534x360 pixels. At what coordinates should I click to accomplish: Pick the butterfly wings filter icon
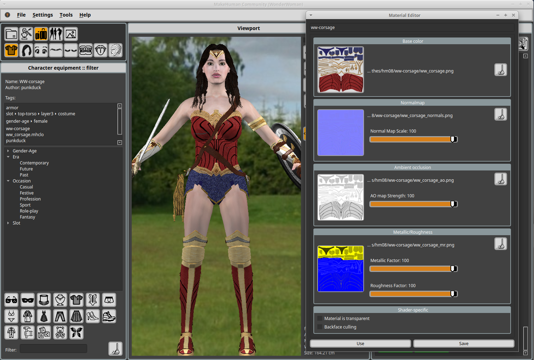[x=76, y=332]
